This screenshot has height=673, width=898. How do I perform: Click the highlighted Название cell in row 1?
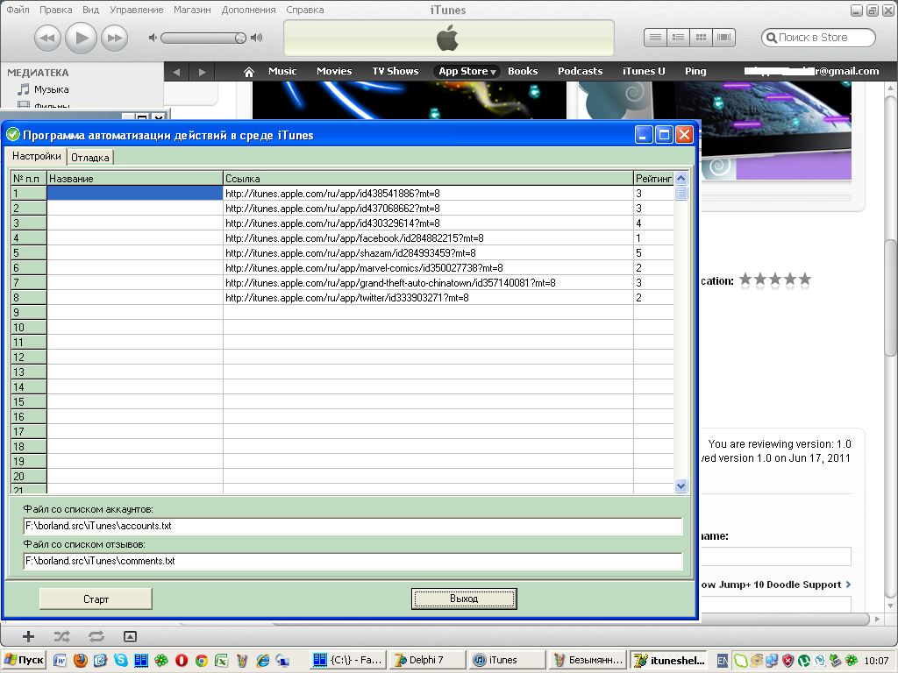(134, 194)
